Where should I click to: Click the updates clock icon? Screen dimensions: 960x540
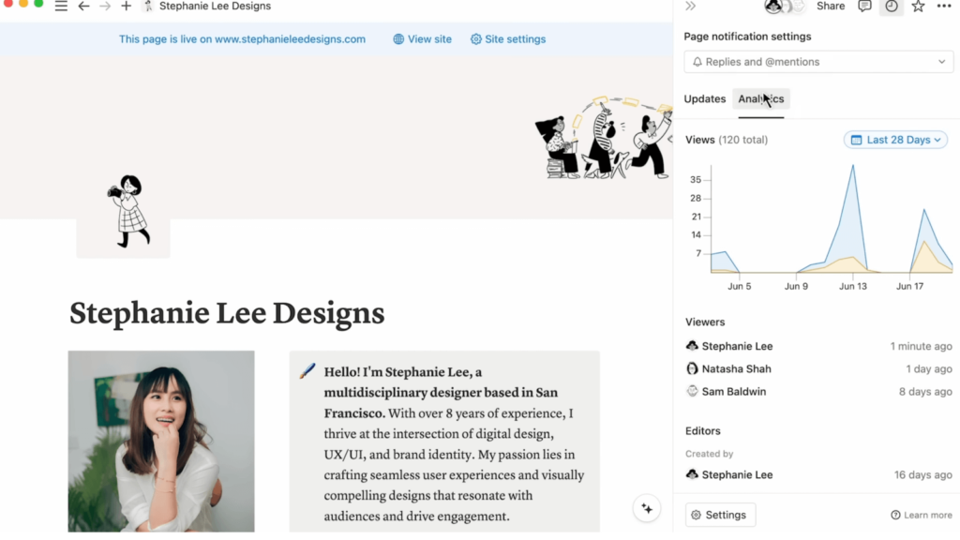click(x=891, y=7)
